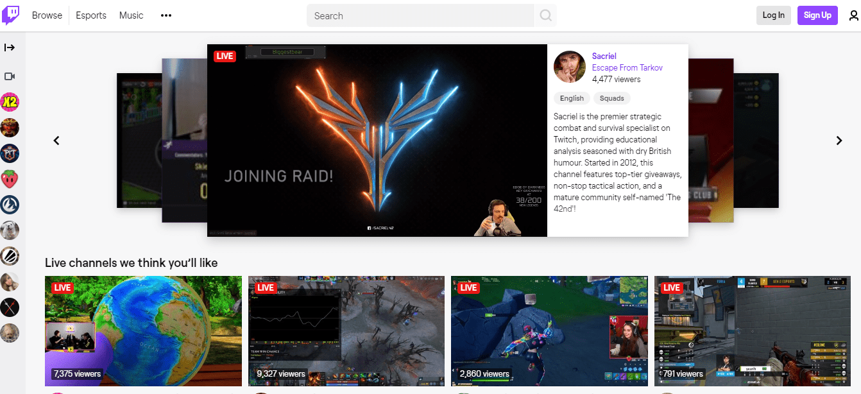This screenshot has width=861, height=394.
Task: Expand the collapsed sidebar arrow
Action: point(10,47)
